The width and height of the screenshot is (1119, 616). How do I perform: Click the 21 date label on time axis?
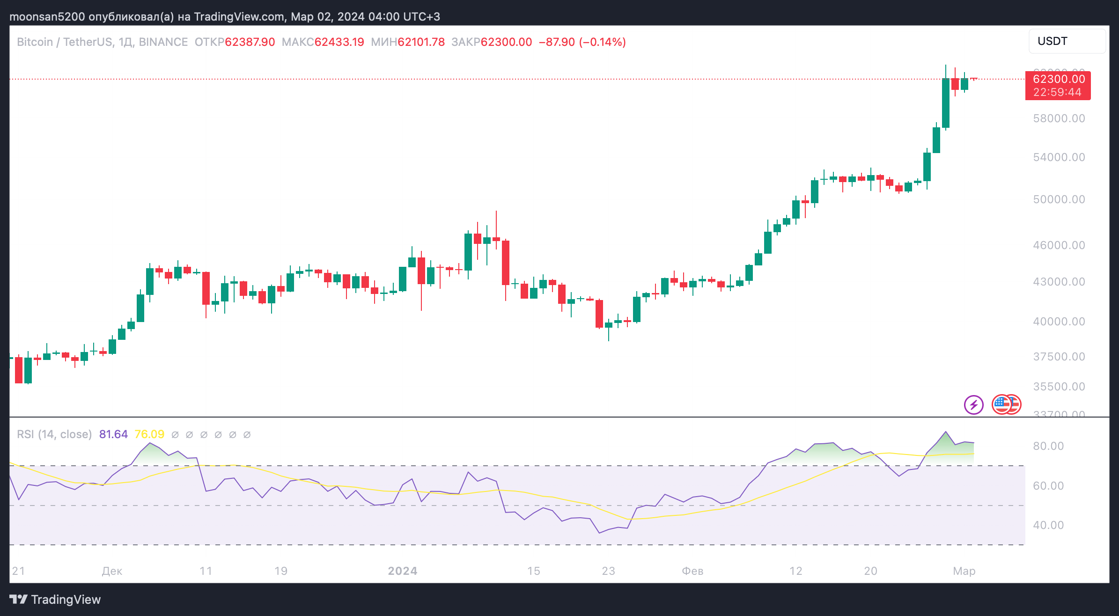point(19,571)
